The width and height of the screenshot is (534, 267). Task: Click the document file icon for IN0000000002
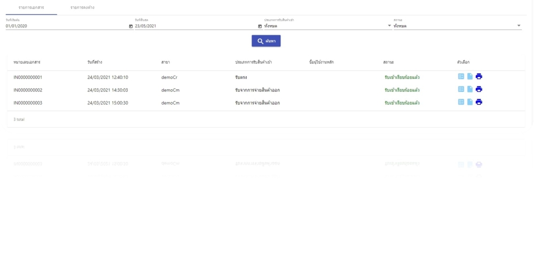pyautogui.click(x=470, y=89)
